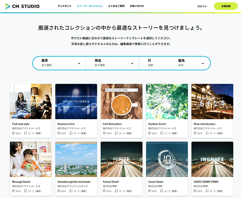This screenshot has height=198, width=241.
Task: Click clock icon on gentle real estate card
Action: tap(59, 191)
